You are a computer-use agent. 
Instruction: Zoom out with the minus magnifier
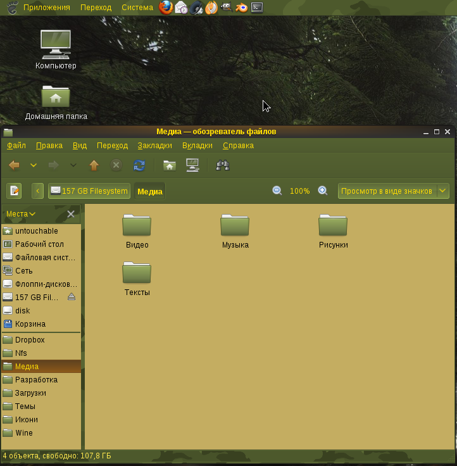point(277,191)
